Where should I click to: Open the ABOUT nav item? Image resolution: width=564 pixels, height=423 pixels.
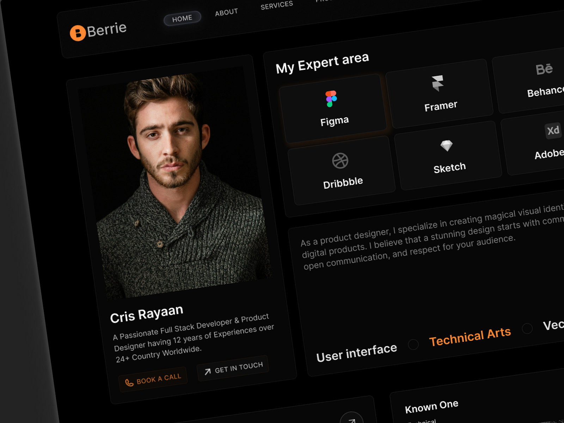point(227,12)
